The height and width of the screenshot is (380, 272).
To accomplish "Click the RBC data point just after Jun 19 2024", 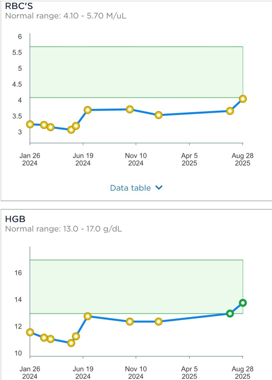I will 88,110.
